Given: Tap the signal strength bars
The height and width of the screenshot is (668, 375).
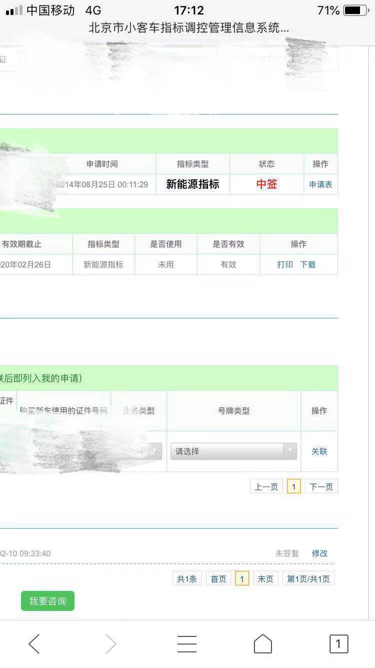Looking at the screenshot, I should pos(14,11).
